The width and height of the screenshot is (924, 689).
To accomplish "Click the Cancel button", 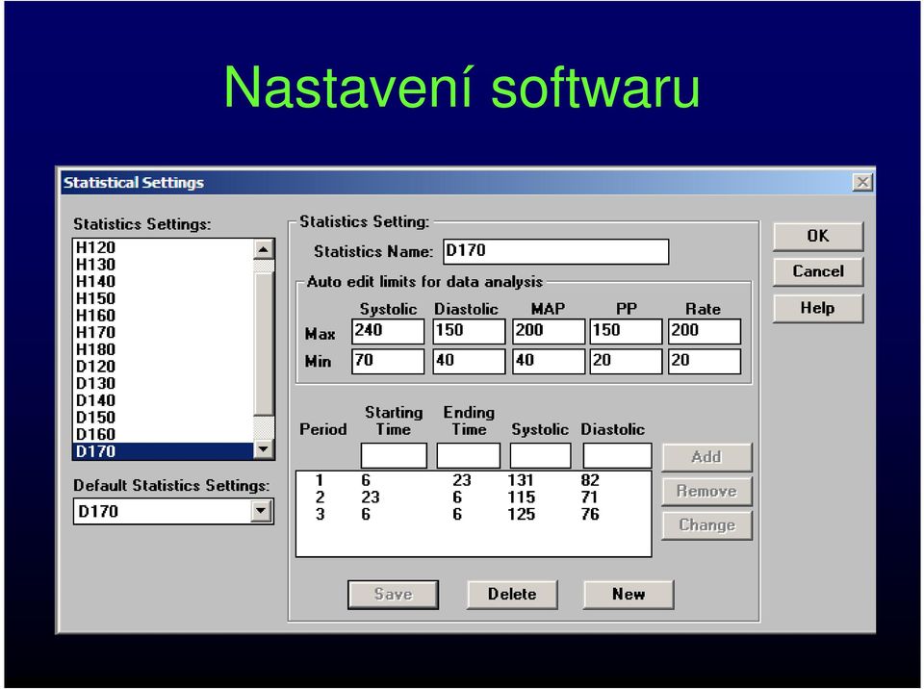I will [818, 271].
